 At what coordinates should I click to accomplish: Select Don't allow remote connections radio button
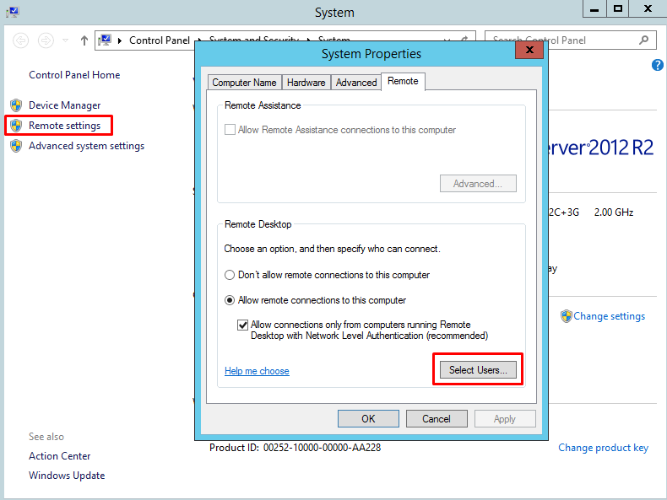click(x=230, y=275)
